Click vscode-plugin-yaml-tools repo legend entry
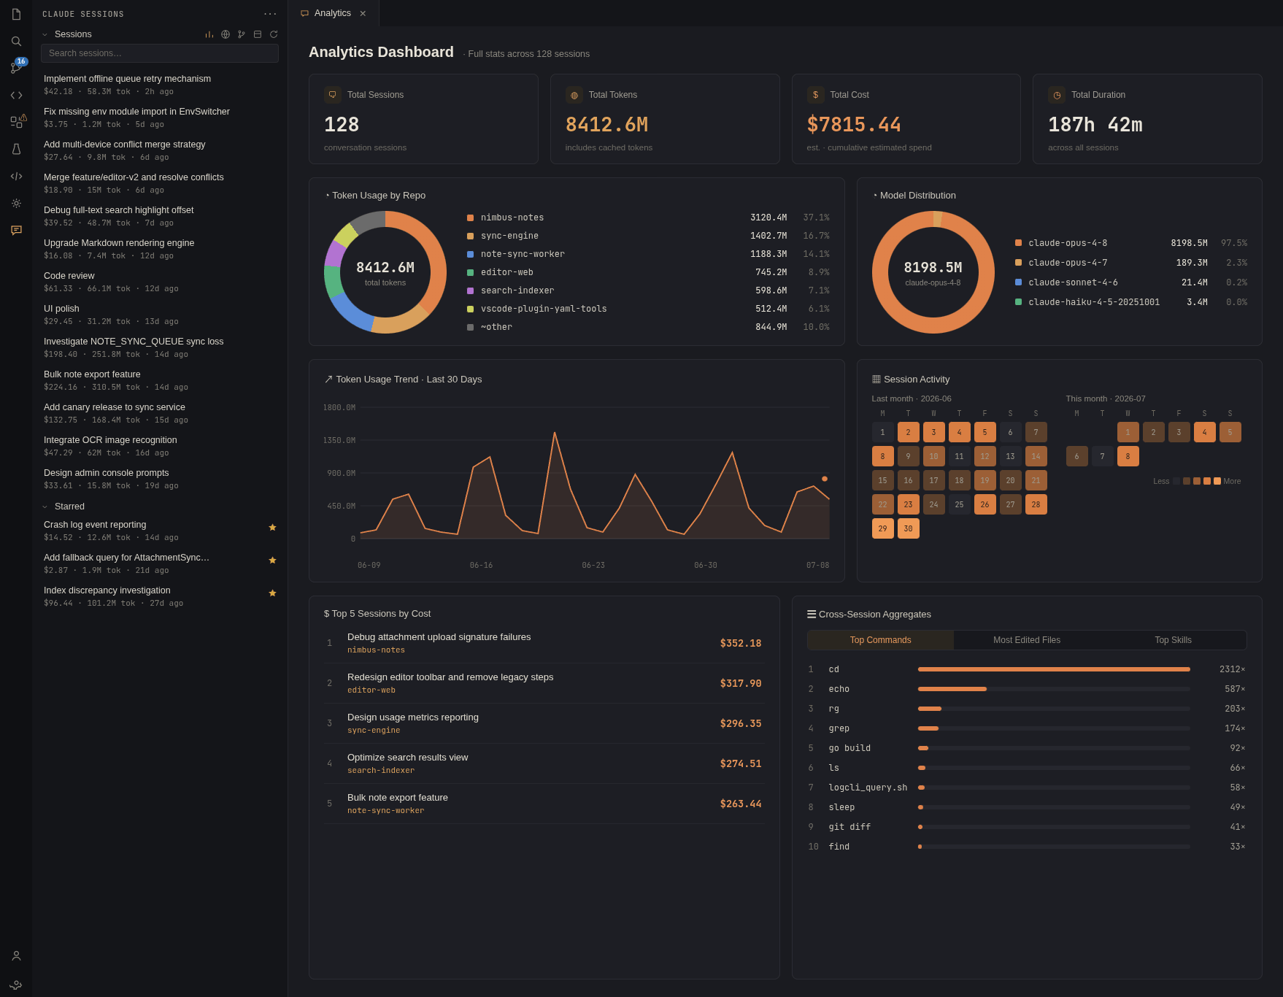The height and width of the screenshot is (997, 1283). click(x=648, y=309)
